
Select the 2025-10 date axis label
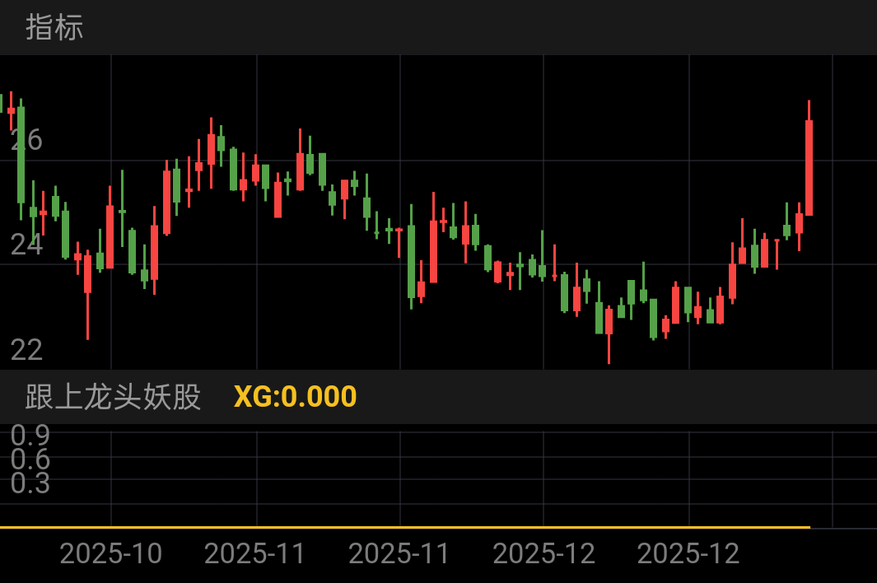(x=110, y=554)
